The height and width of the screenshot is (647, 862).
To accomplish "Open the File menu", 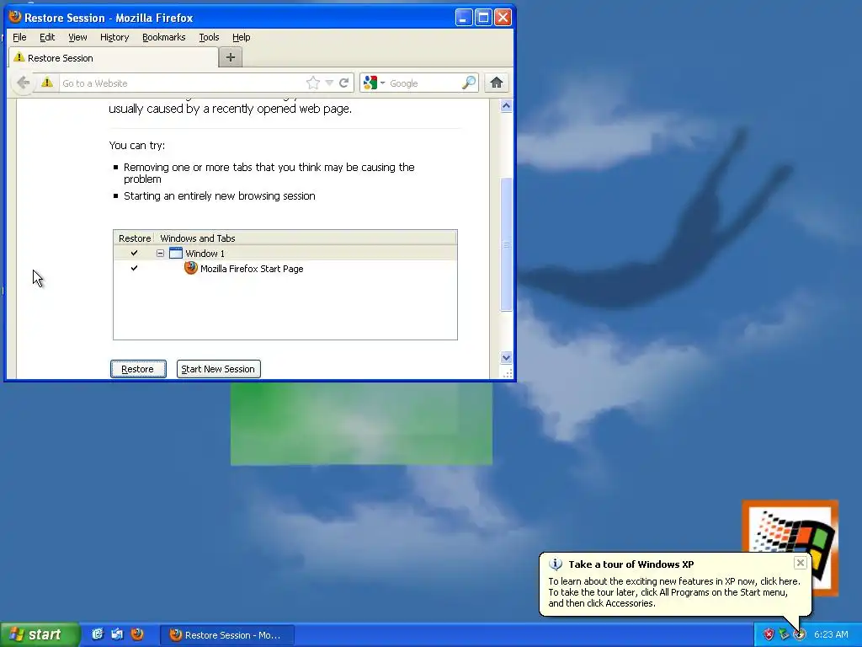I will tap(20, 37).
